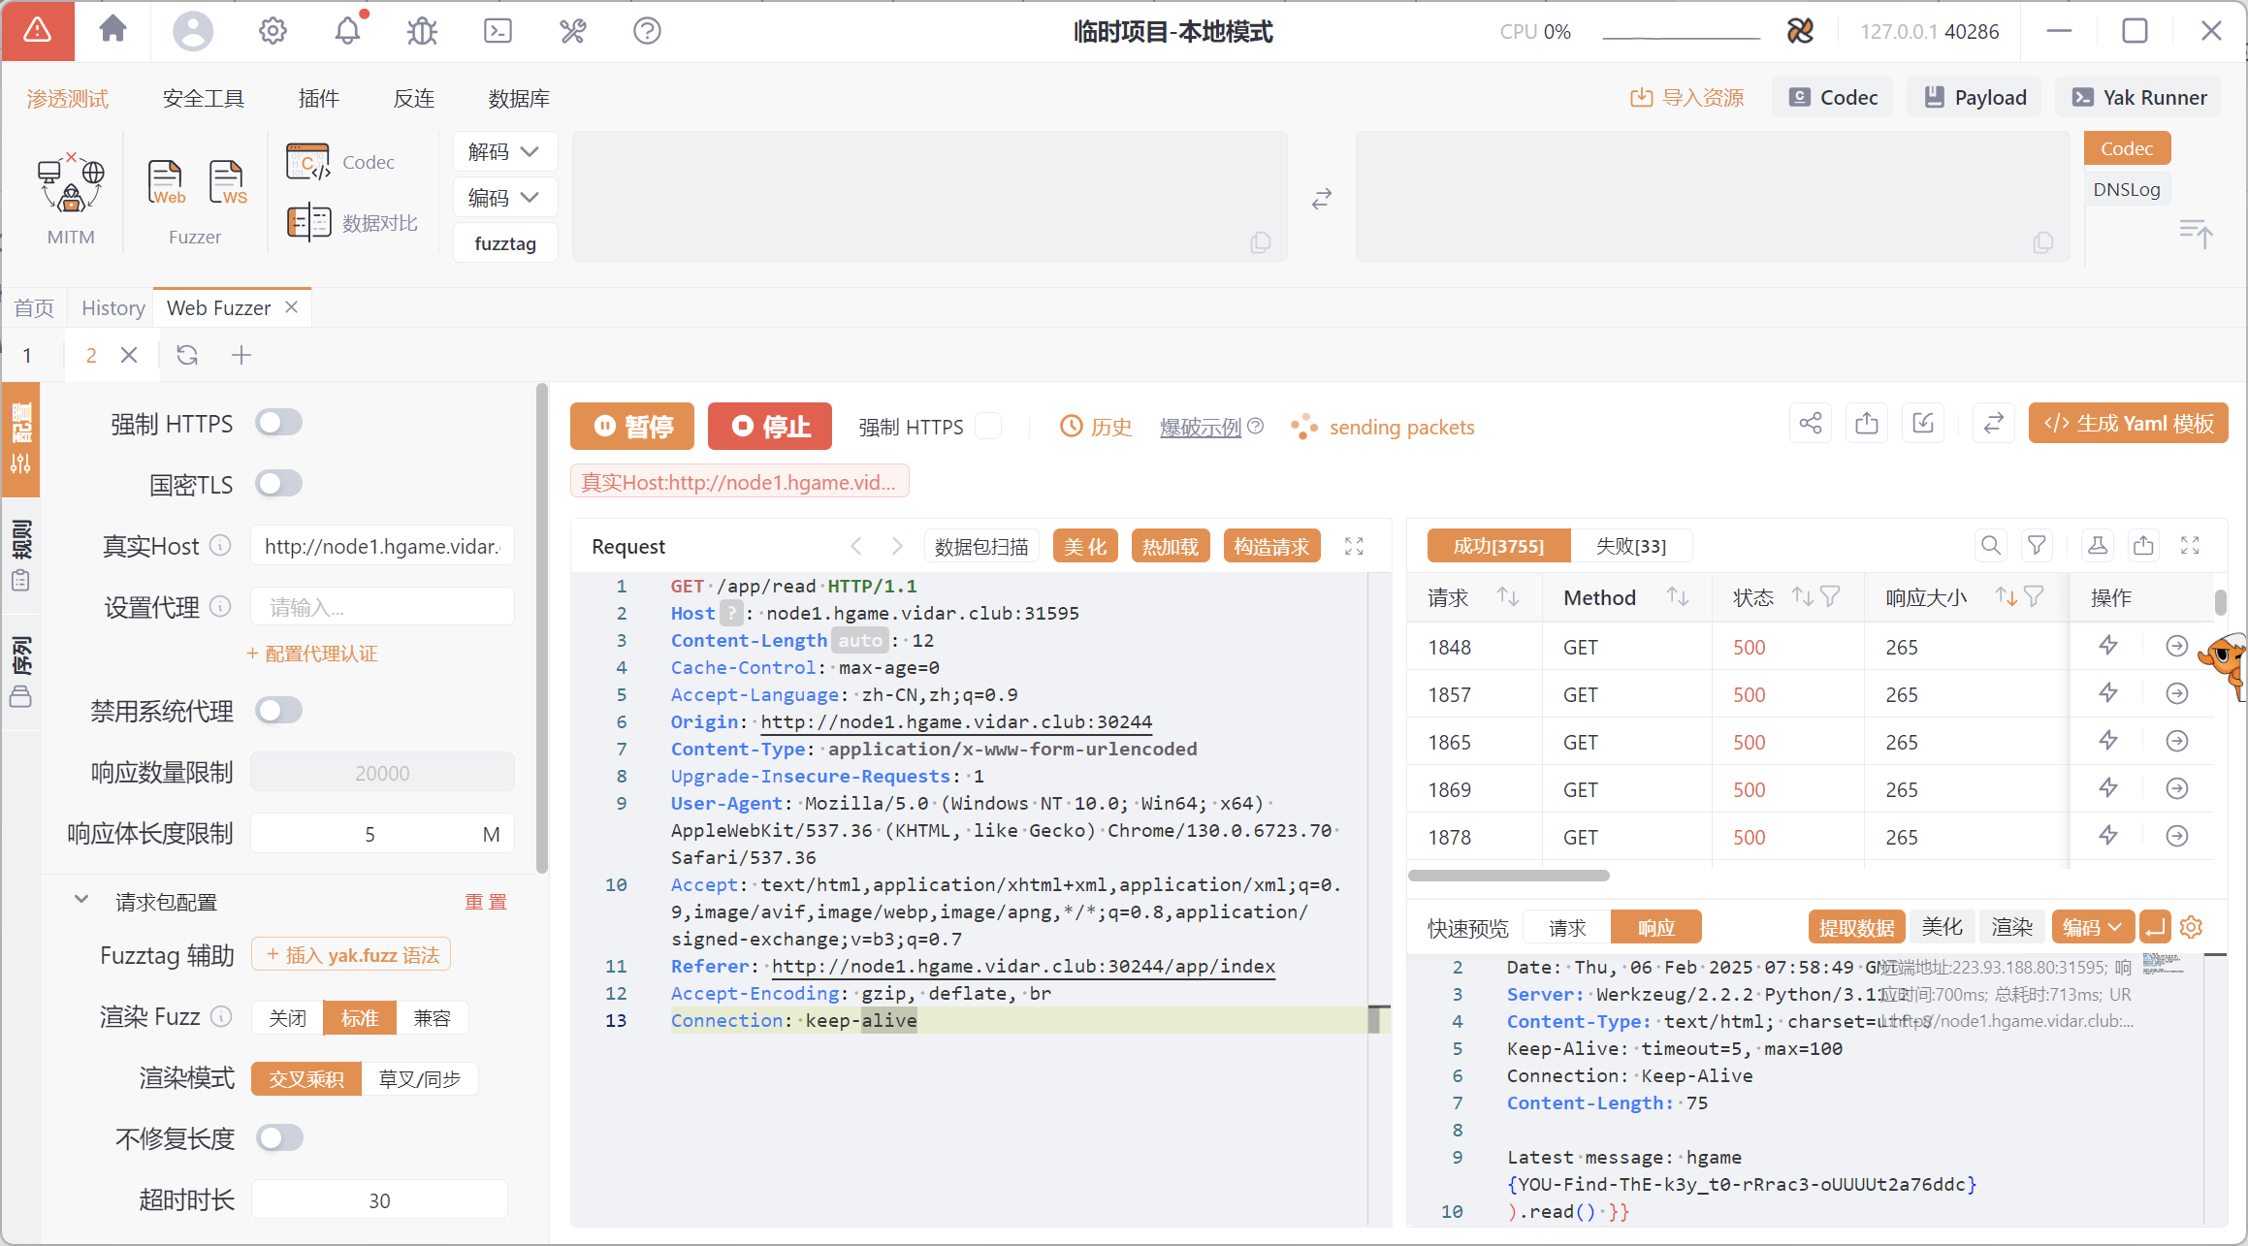Click the results table horizontal scrollbar

(x=1509, y=876)
